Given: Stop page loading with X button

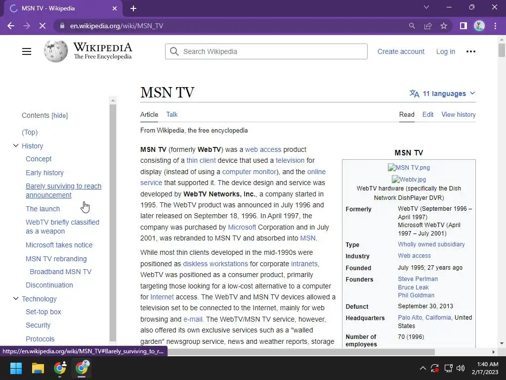Looking at the screenshot, I should (42, 26).
